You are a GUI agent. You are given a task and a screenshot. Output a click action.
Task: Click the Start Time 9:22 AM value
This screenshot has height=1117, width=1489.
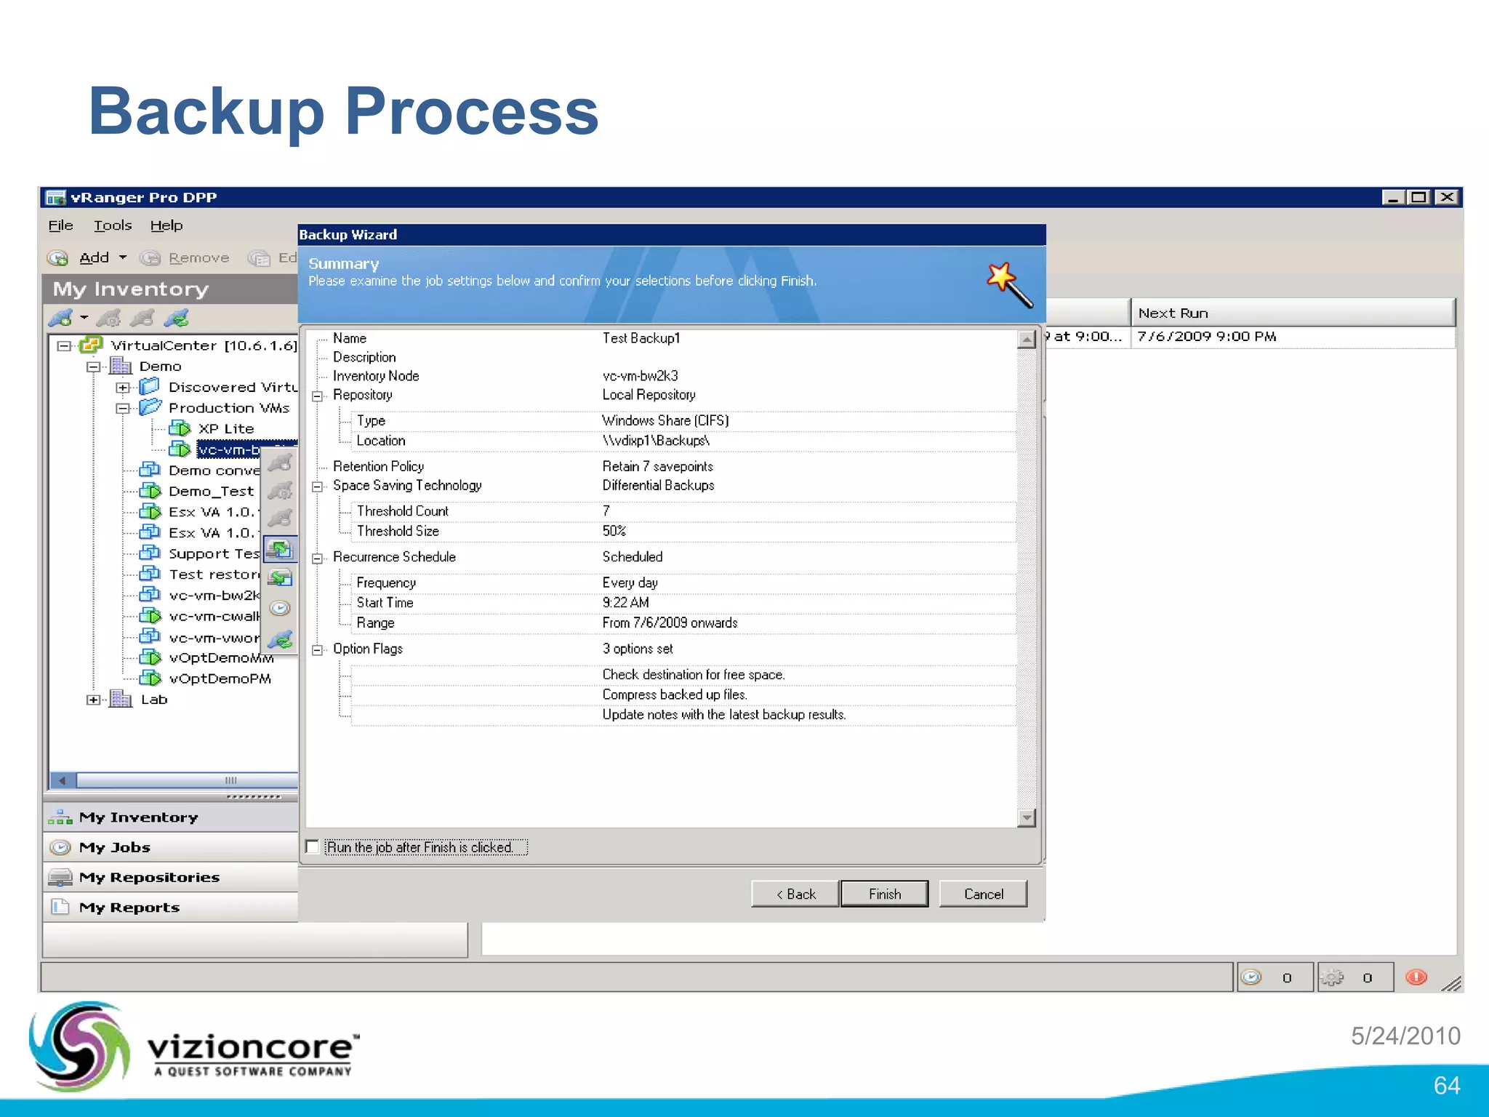(x=625, y=602)
